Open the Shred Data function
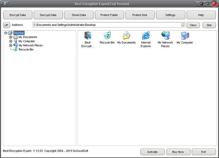The width and height of the screenshot is (219, 158). point(79,15)
